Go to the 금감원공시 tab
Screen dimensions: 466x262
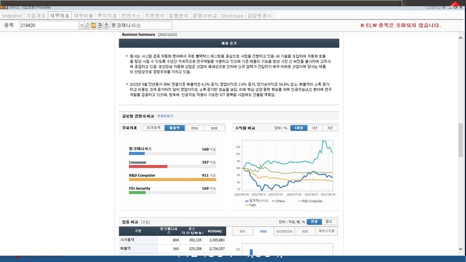pos(260,16)
